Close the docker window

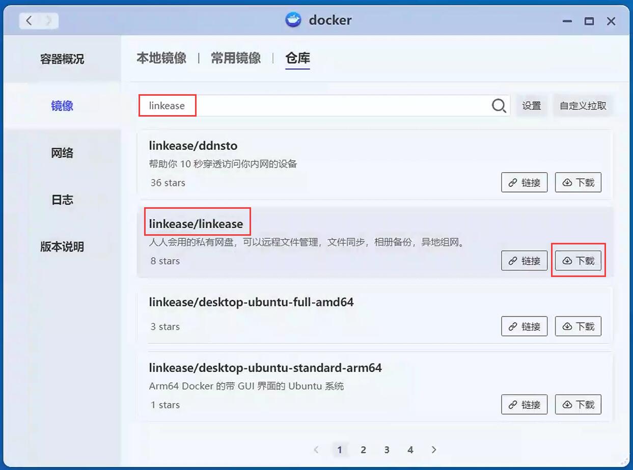tap(611, 21)
